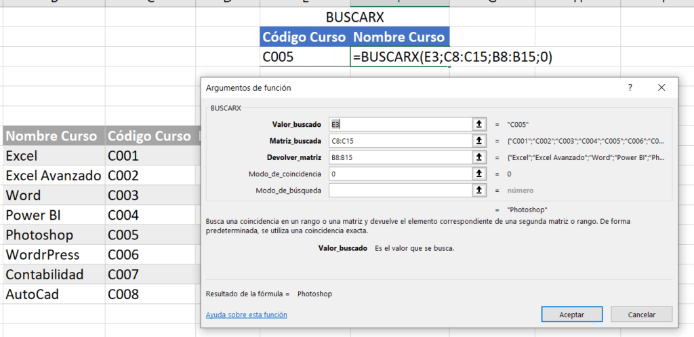
Task: Click range selector icon for Matriz_buscada
Action: (479, 141)
